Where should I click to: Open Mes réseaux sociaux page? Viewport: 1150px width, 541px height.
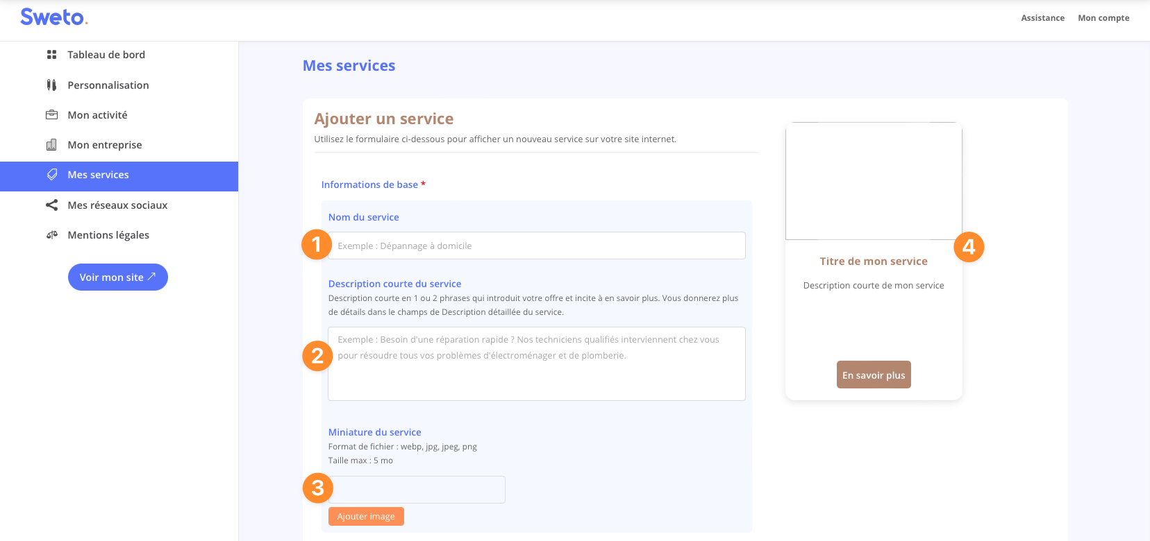tap(117, 205)
